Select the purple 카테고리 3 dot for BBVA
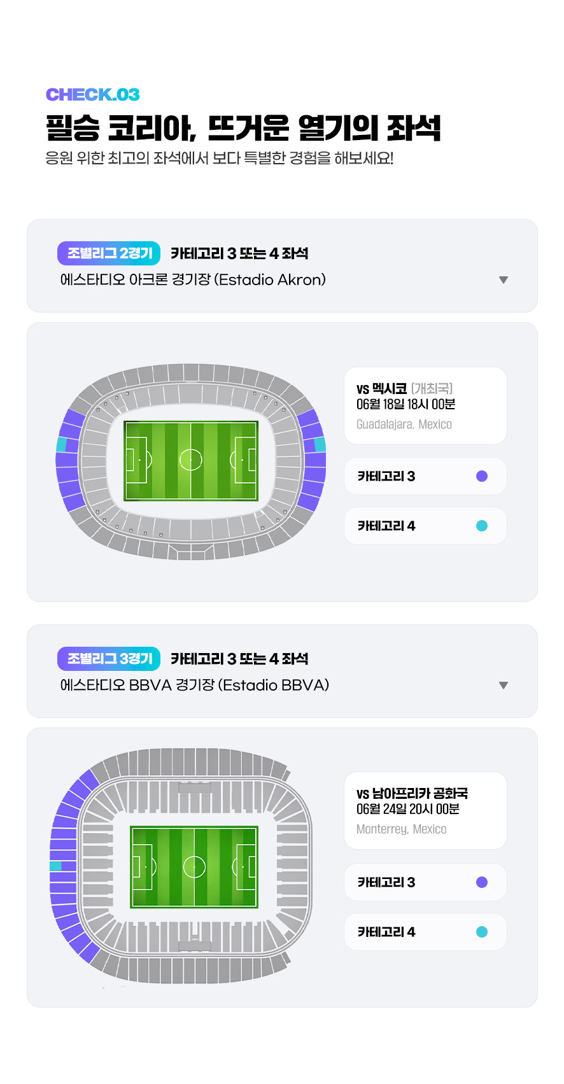 (x=482, y=882)
